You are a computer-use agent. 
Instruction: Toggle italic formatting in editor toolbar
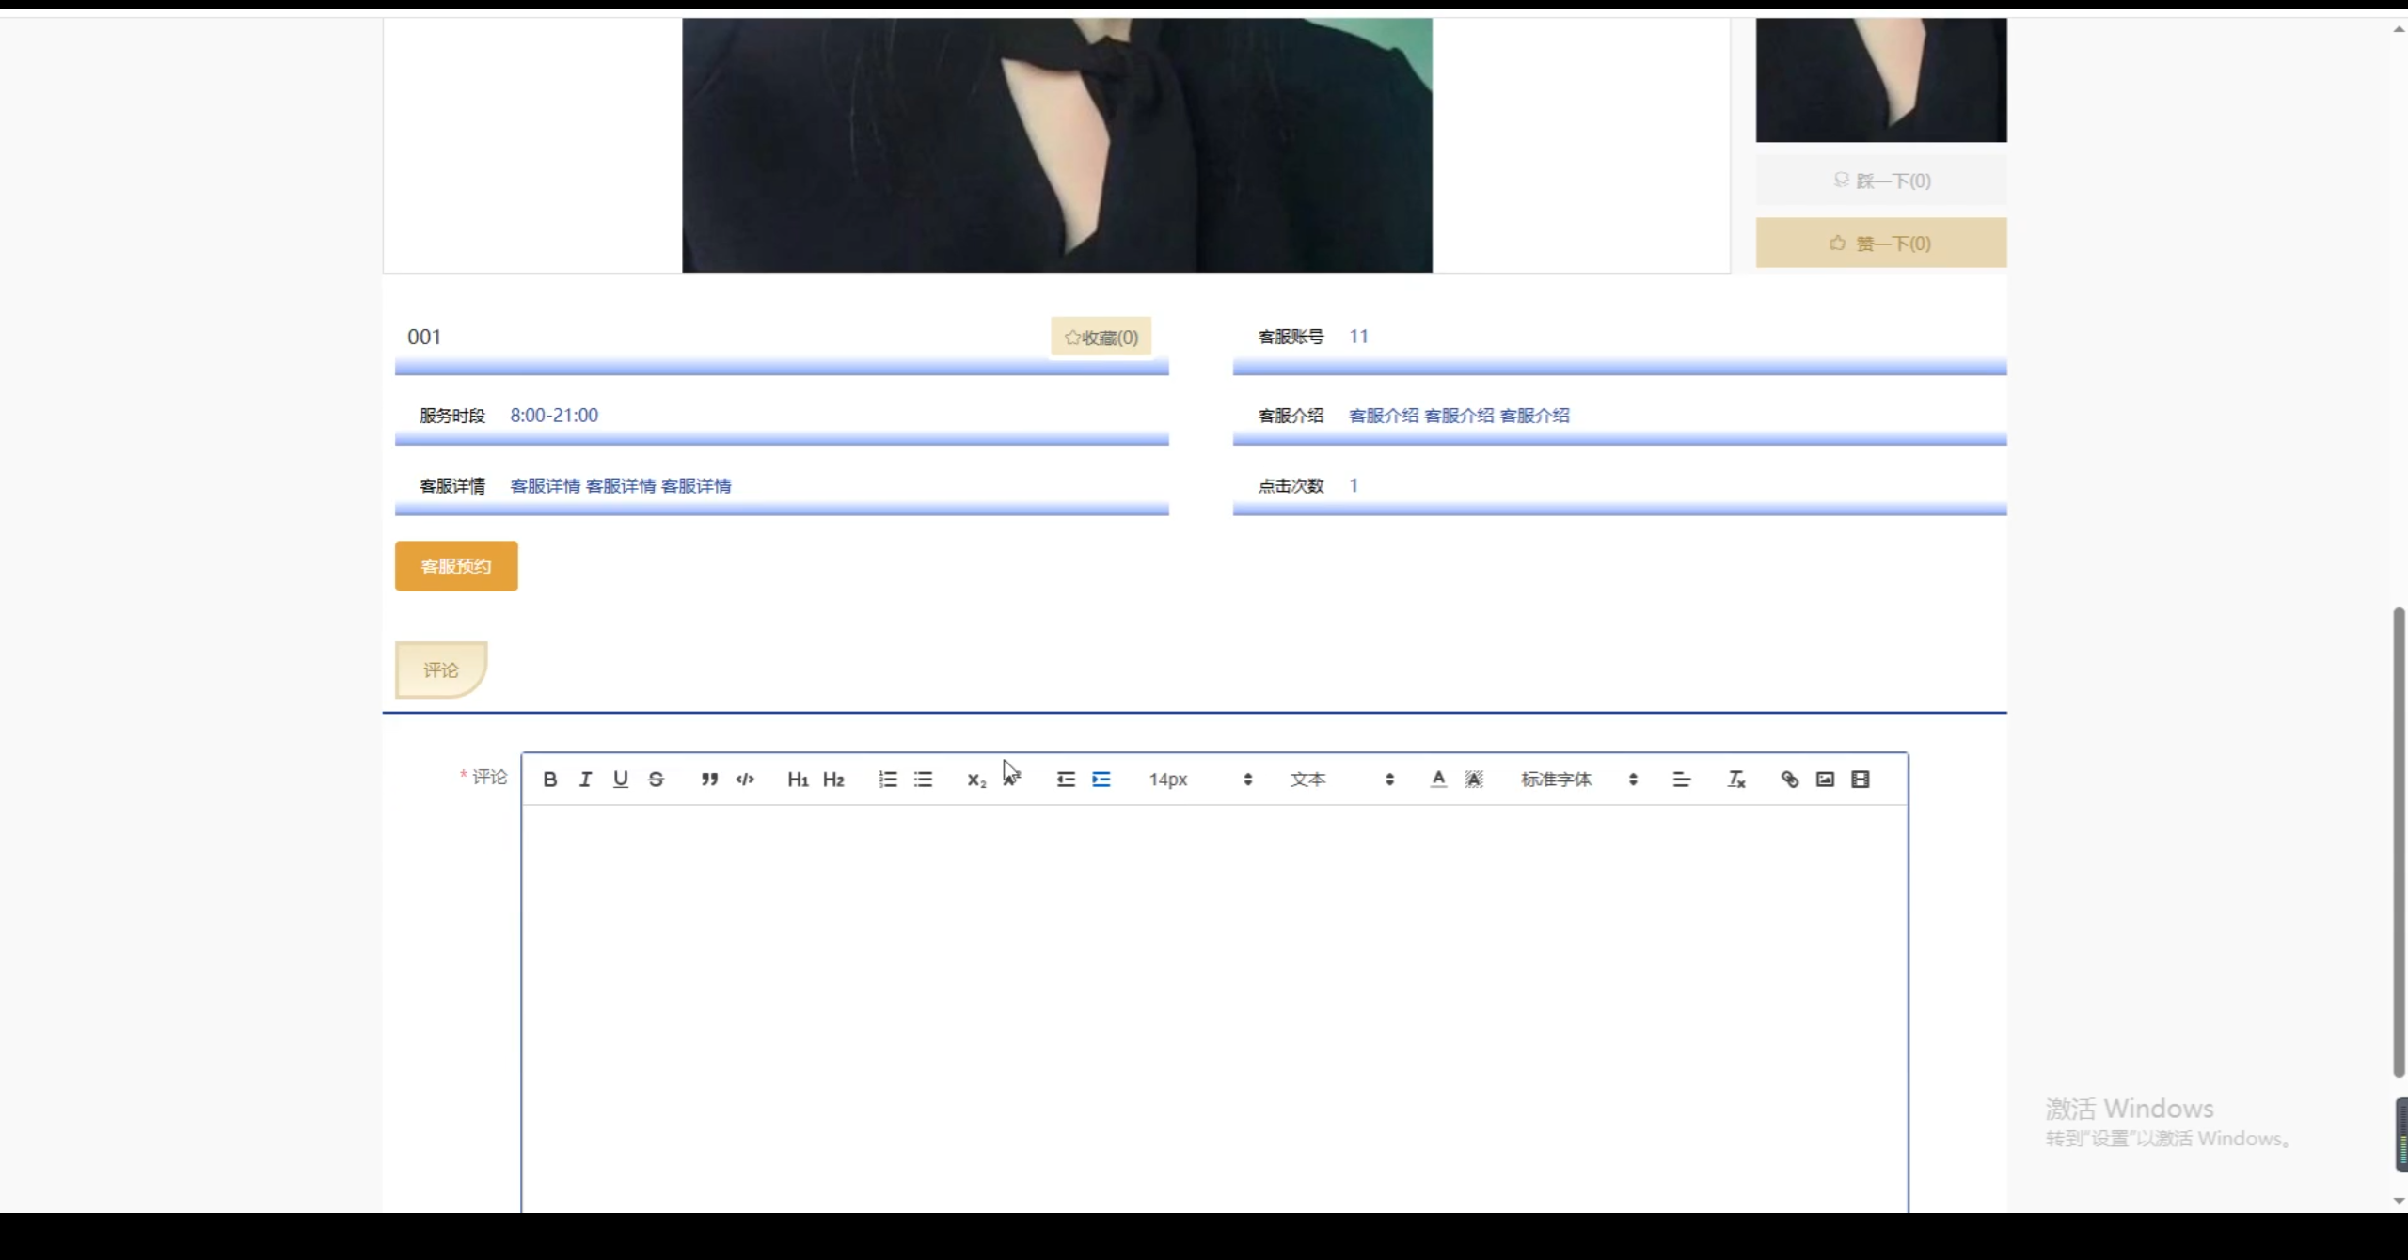pos(585,779)
